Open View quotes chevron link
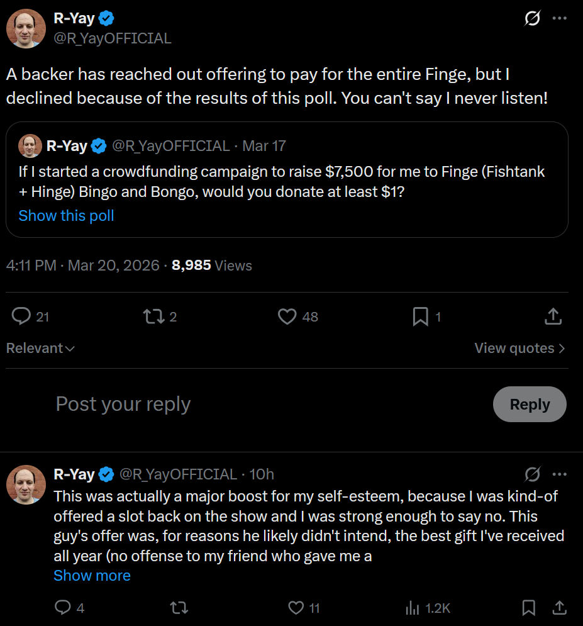Screen dimensions: 583x626 tap(519, 349)
